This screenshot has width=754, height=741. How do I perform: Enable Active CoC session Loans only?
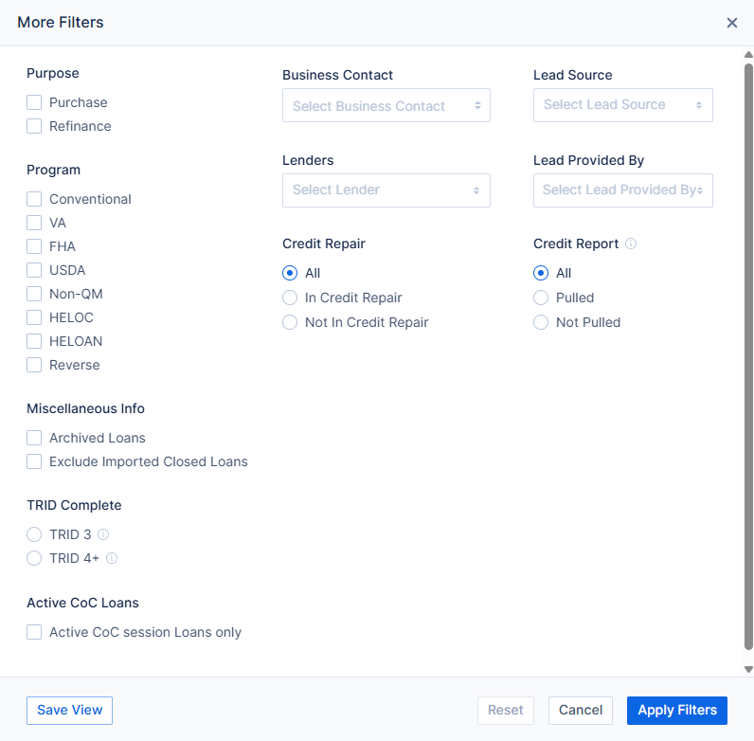point(34,632)
